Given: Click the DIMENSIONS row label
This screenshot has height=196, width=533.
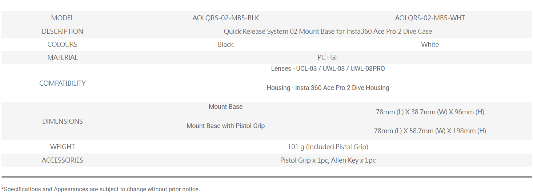Looking at the screenshot, I should (62, 121).
